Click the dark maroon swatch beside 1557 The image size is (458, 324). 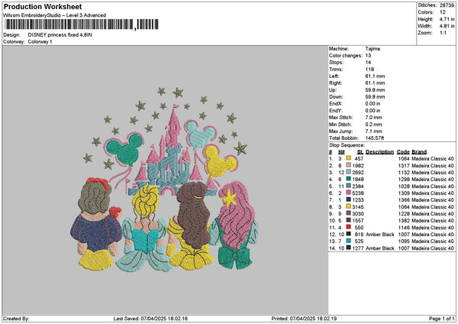pyautogui.click(x=349, y=220)
